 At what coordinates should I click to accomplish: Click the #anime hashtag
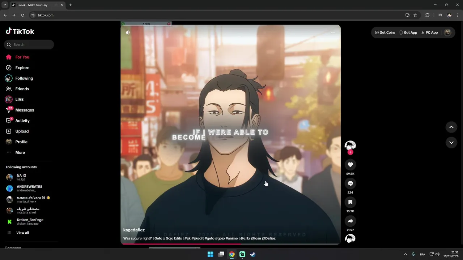point(231,238)
